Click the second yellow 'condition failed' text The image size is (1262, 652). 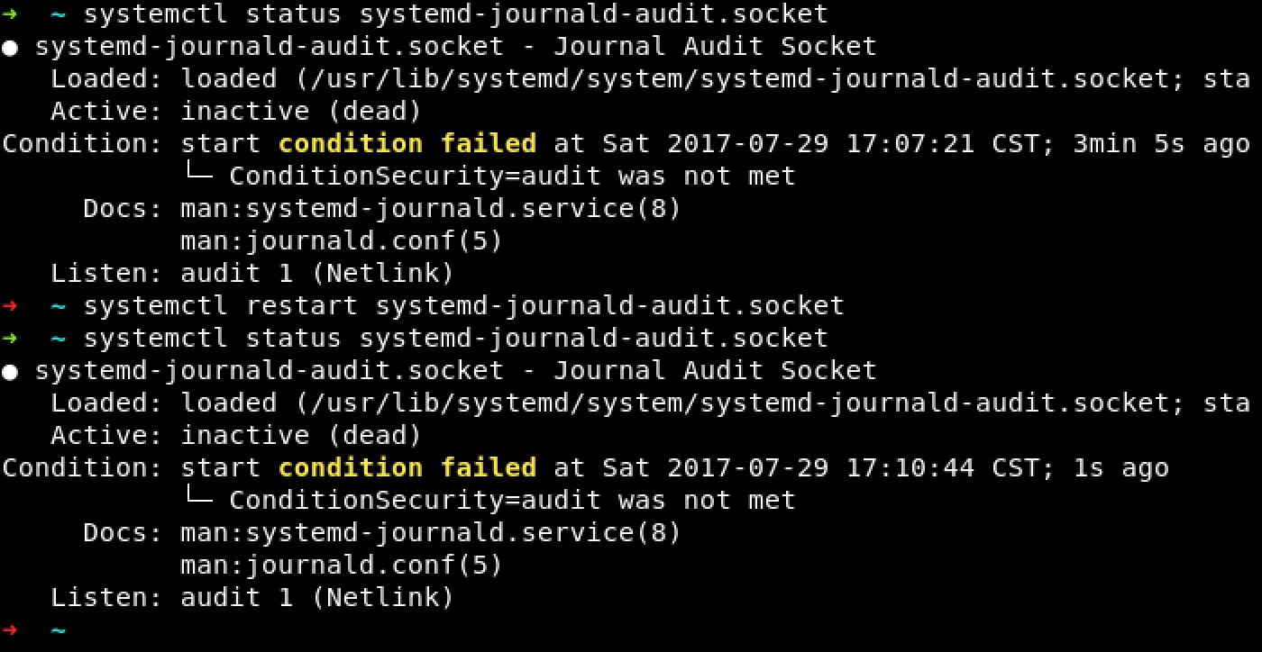(x=407, y=467)
